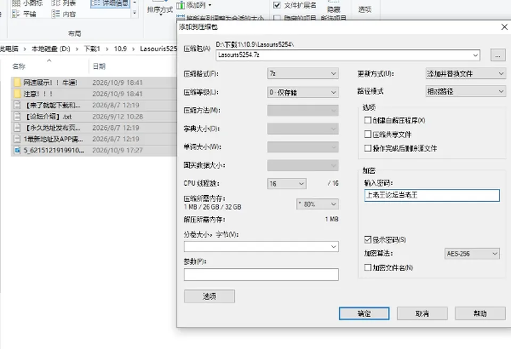
Task: Click the 取消 (Cancel) button
Action: pos(422,313)
